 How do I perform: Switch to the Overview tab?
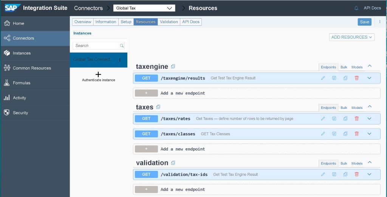83,22
